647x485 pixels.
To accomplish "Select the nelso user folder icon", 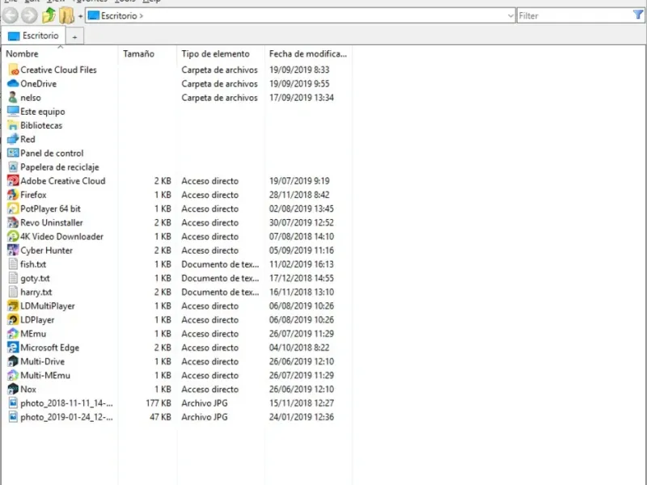I will pyautogui.click(x=13, y=98).
